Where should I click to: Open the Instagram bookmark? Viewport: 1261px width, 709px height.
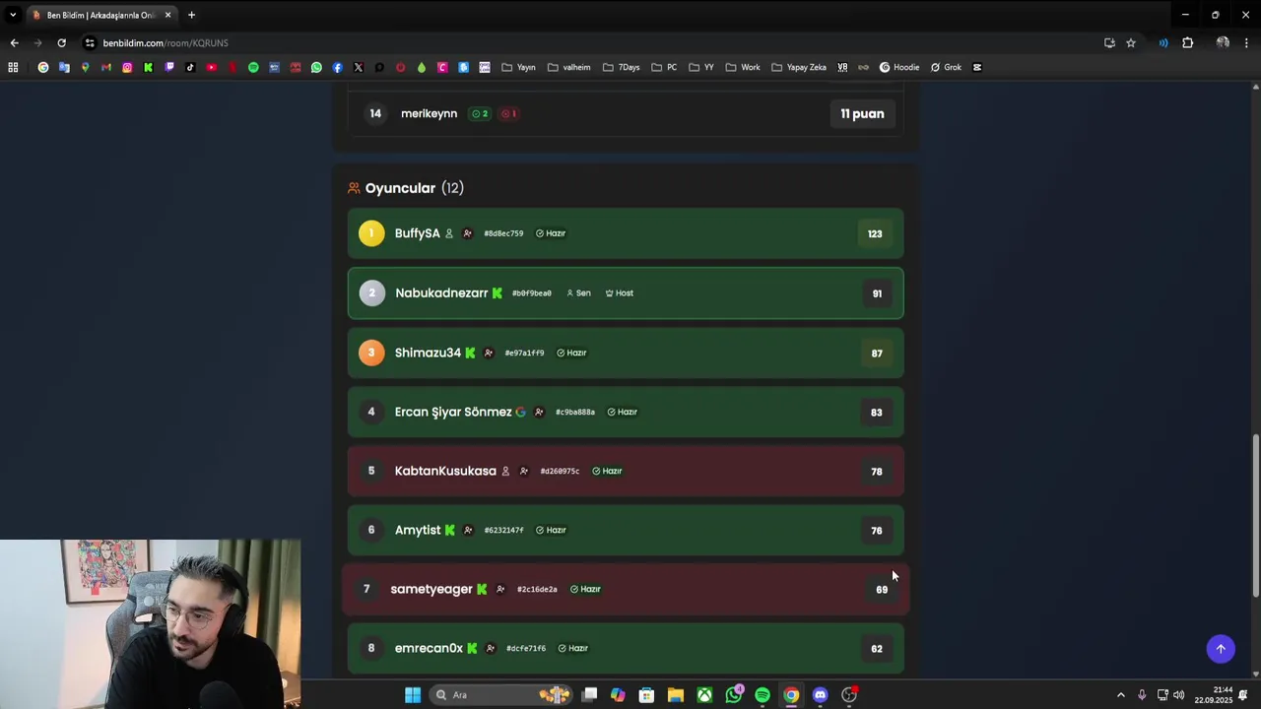click(x=127, y=67)
